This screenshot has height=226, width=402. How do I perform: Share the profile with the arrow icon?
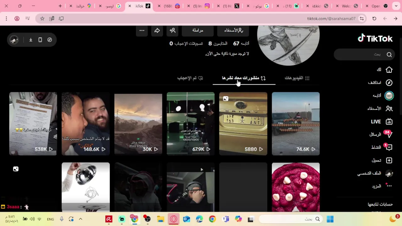click(x=157, y=30)
